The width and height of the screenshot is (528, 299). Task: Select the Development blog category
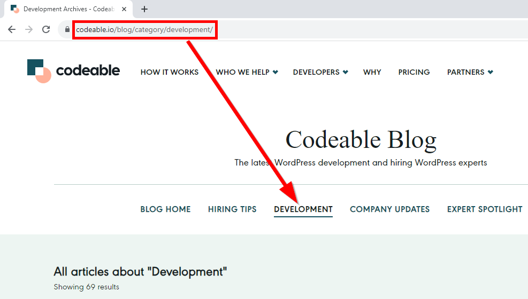point(303,210)
